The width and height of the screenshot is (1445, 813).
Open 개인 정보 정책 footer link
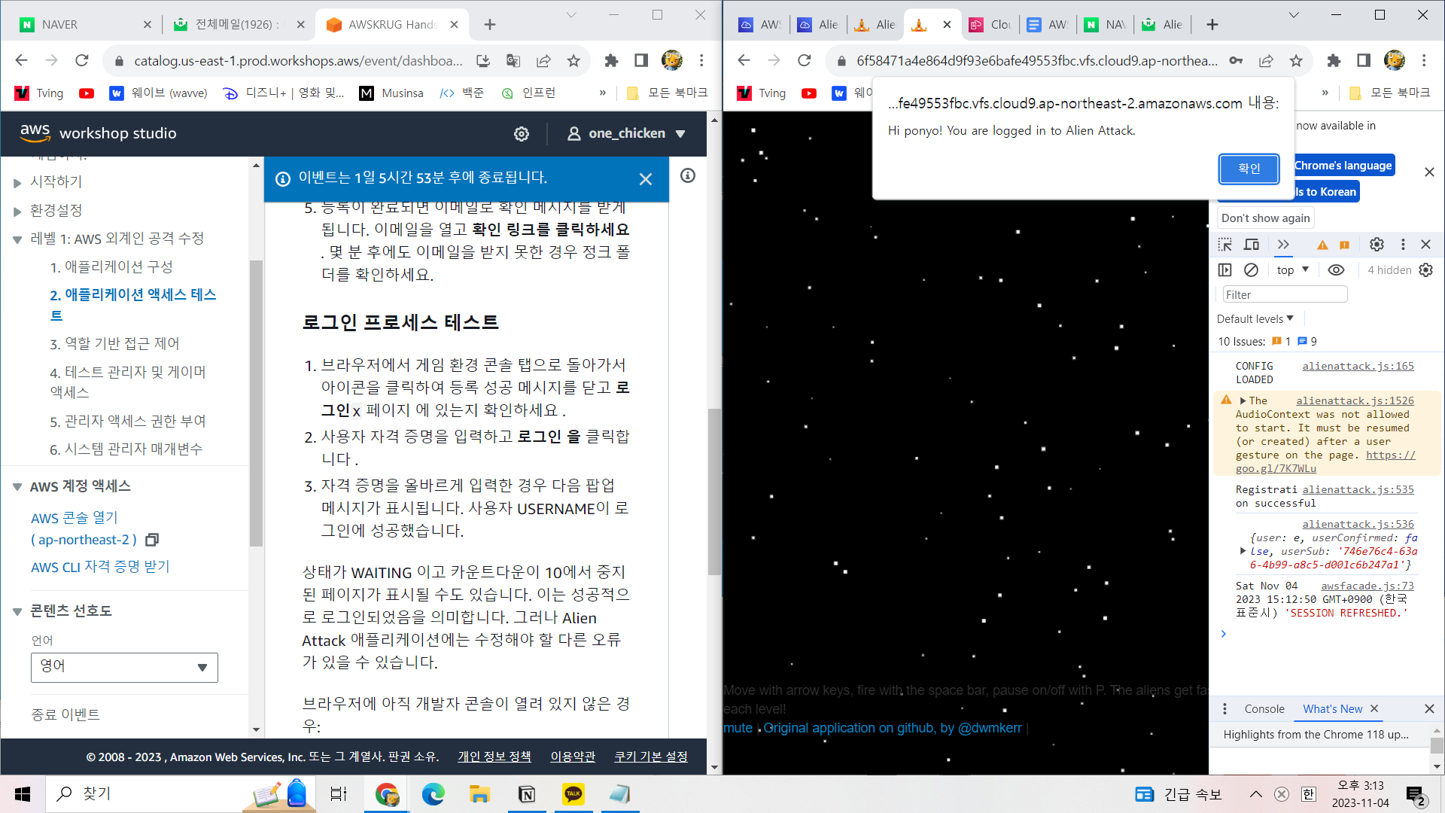click(x=494, y=757)
